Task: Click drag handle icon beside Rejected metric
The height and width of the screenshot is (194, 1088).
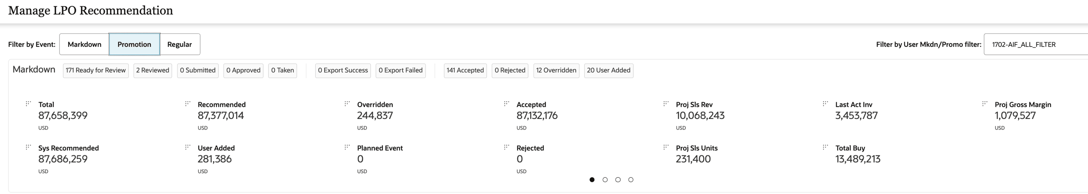Action: pos(507,147)
